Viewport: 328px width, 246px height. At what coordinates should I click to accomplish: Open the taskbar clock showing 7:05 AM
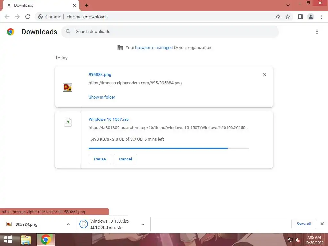coord(314,240)
